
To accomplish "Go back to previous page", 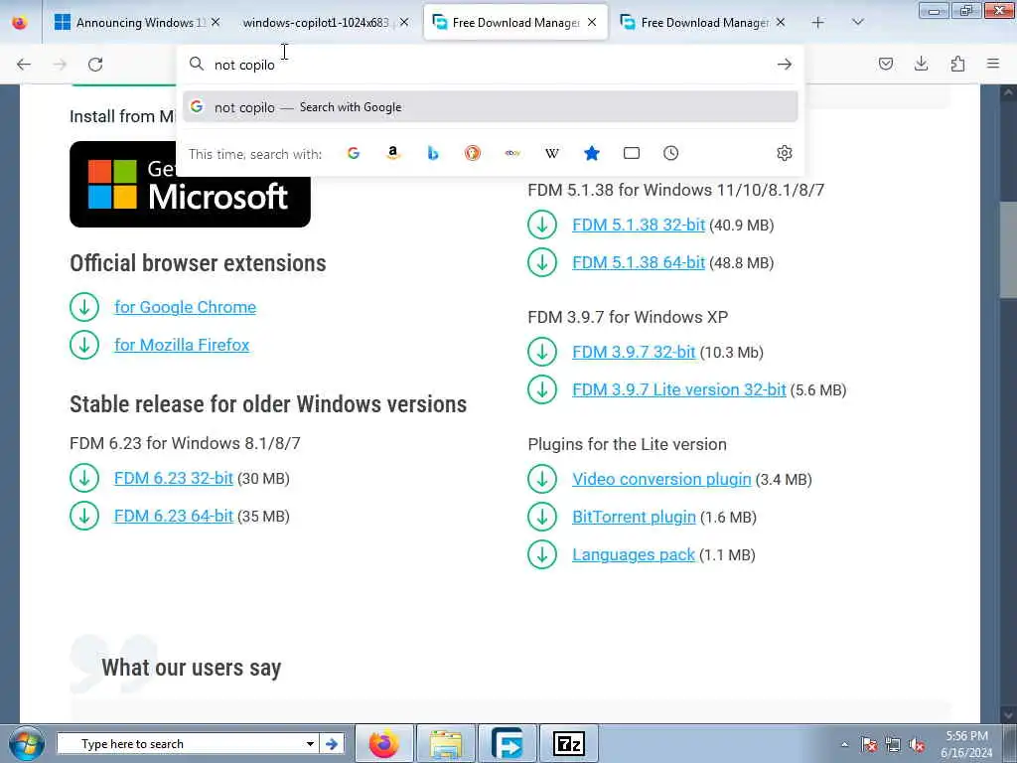I will coord(24,65).
